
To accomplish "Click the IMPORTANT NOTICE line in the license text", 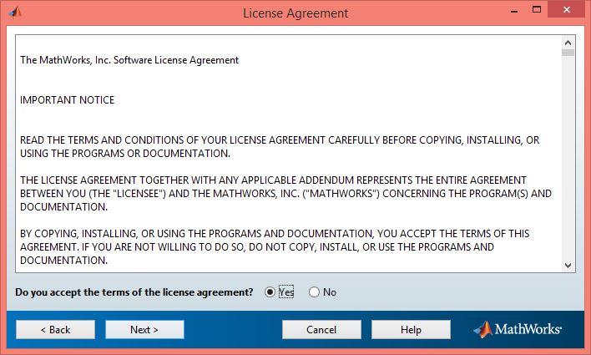I will pyautogui.click(x=67, y=100).
